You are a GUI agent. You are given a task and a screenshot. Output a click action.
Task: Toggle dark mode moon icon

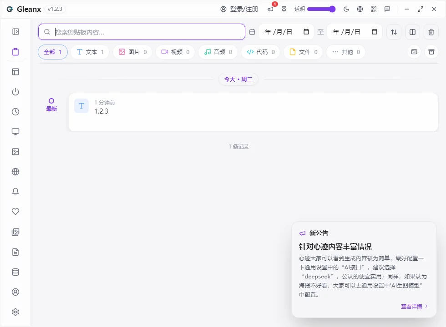pyautogui.click(x=346, y=9)
